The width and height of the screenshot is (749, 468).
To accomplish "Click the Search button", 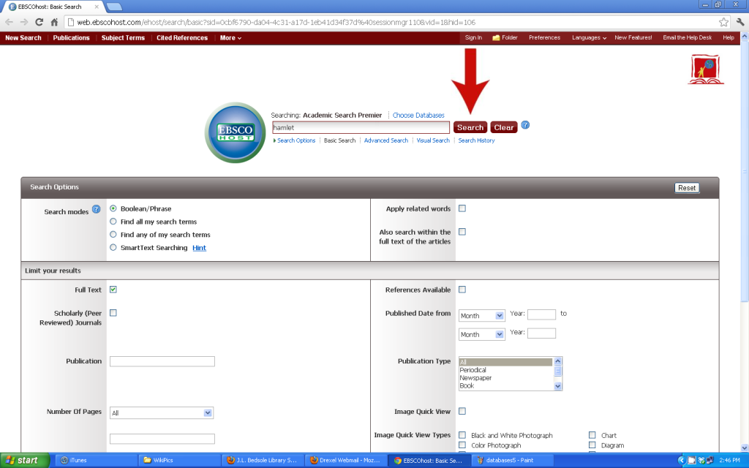I will [470, 127].
